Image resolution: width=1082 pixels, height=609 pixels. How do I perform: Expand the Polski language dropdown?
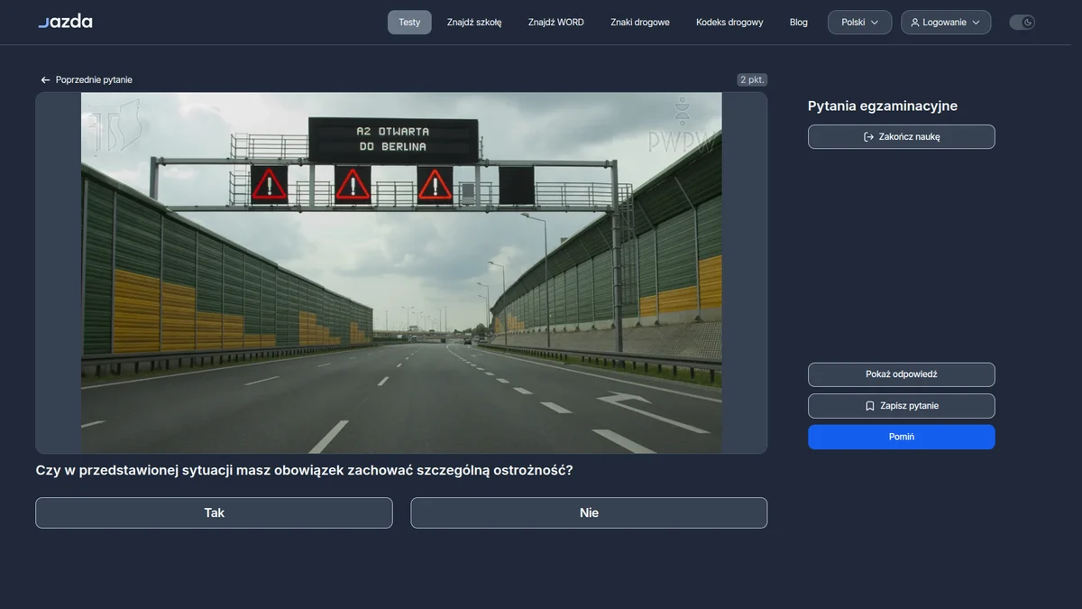[x=860, y=23]
